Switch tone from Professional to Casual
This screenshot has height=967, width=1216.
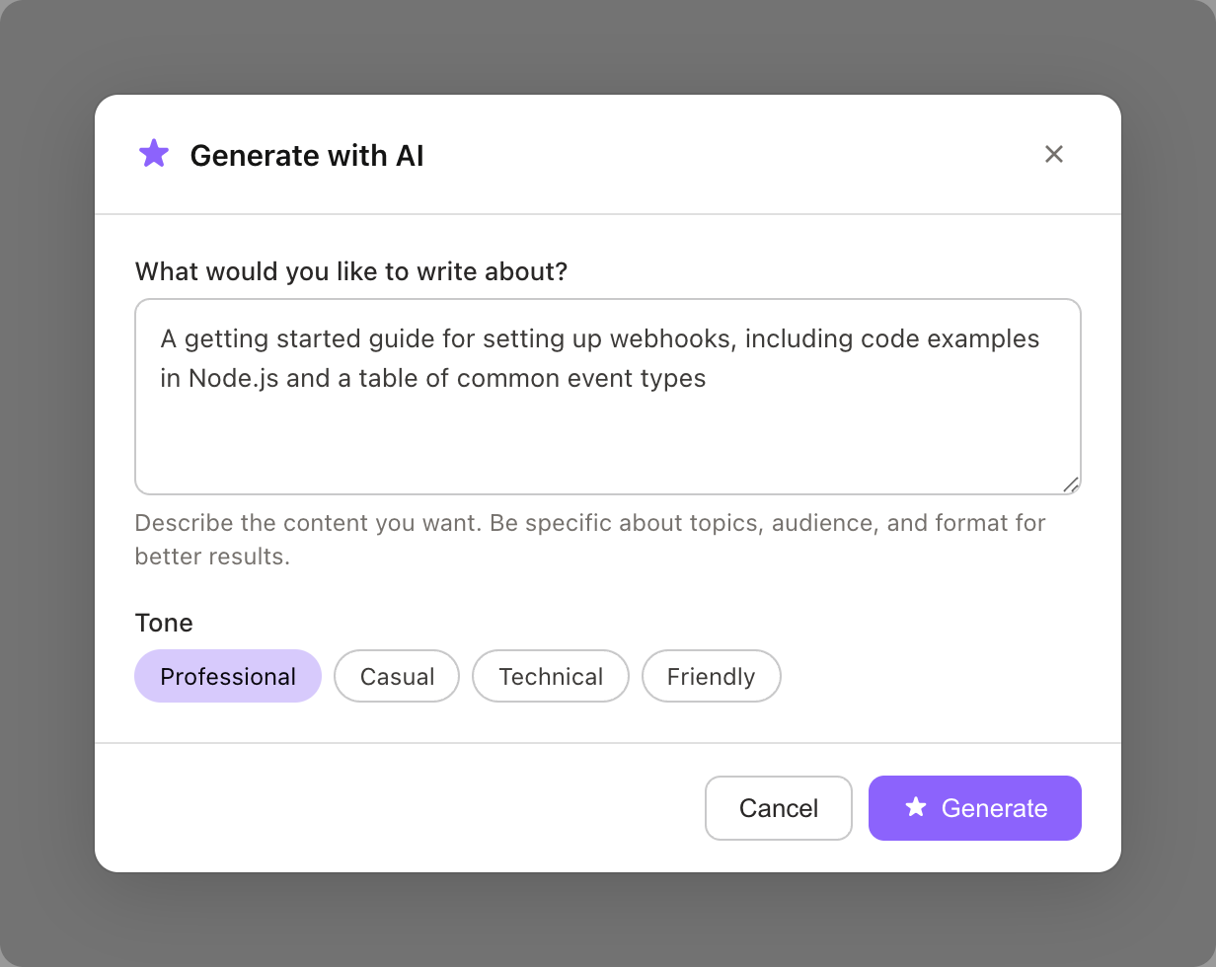pyautogui.click(x=396, y=676)
